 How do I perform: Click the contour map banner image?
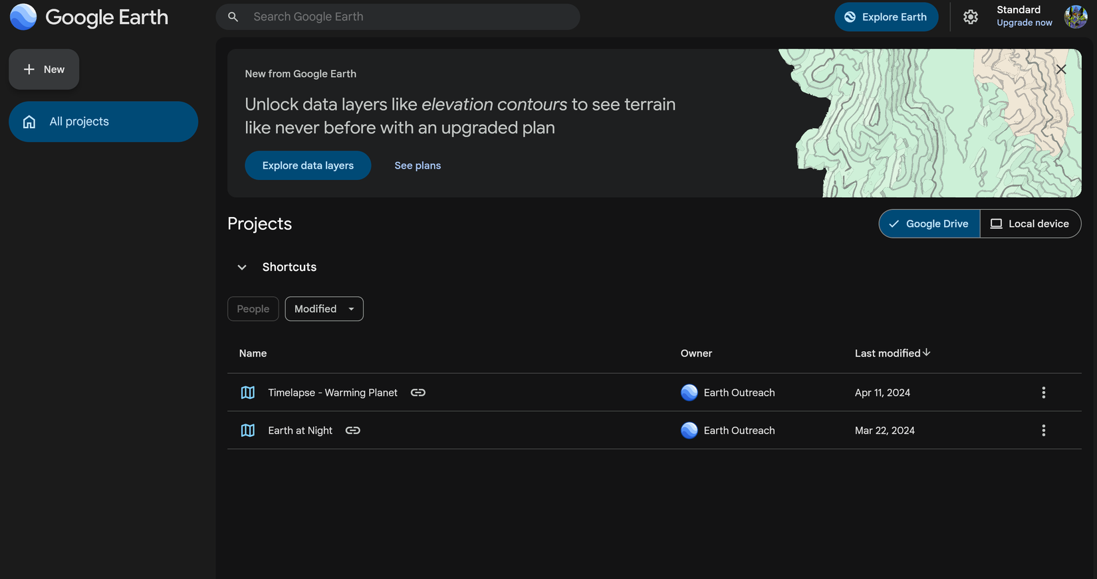[929, 123]
